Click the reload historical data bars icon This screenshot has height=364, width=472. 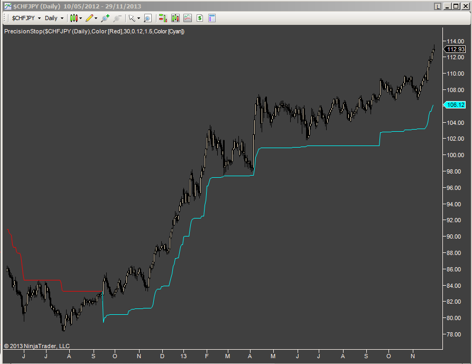162,17
